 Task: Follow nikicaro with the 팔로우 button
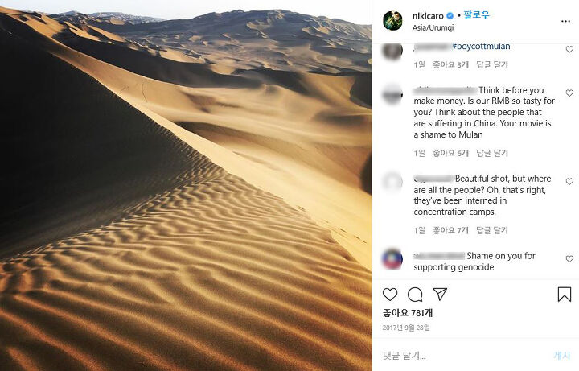[476, 15]
